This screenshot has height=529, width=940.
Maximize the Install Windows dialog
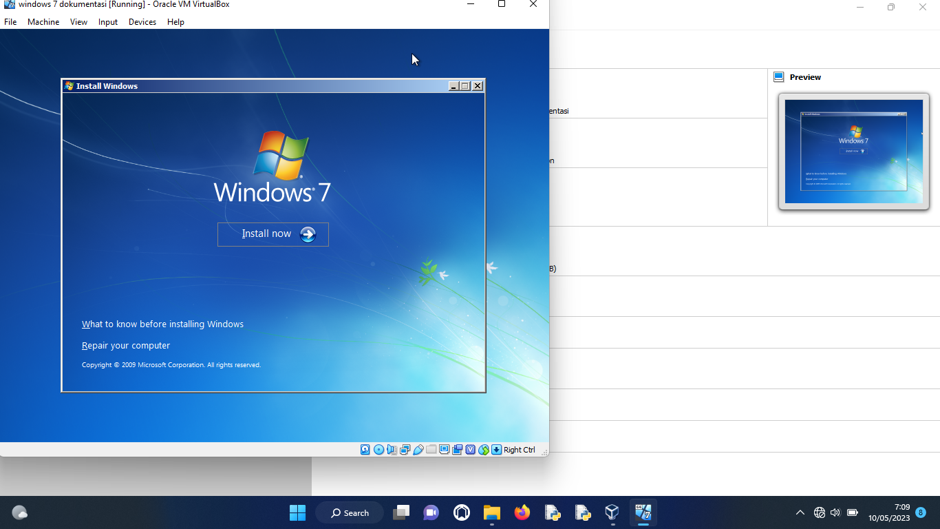(465, 86)
